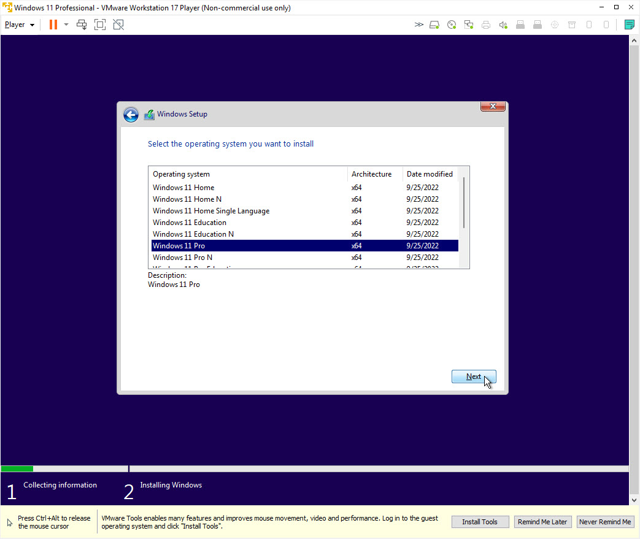Viewport: 640px width, 539px height.
Task: Open the Player menu
Action: (19, 25)
